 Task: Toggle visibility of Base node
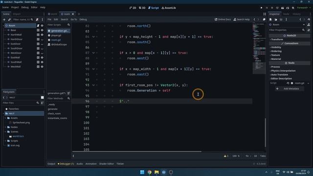point(42,30)
